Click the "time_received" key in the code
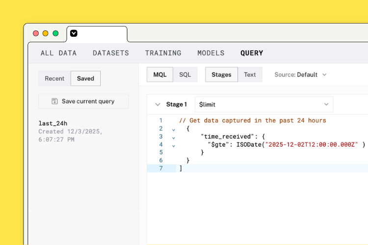The width and height of the screenshot is (368, 245). click(227, 136)
